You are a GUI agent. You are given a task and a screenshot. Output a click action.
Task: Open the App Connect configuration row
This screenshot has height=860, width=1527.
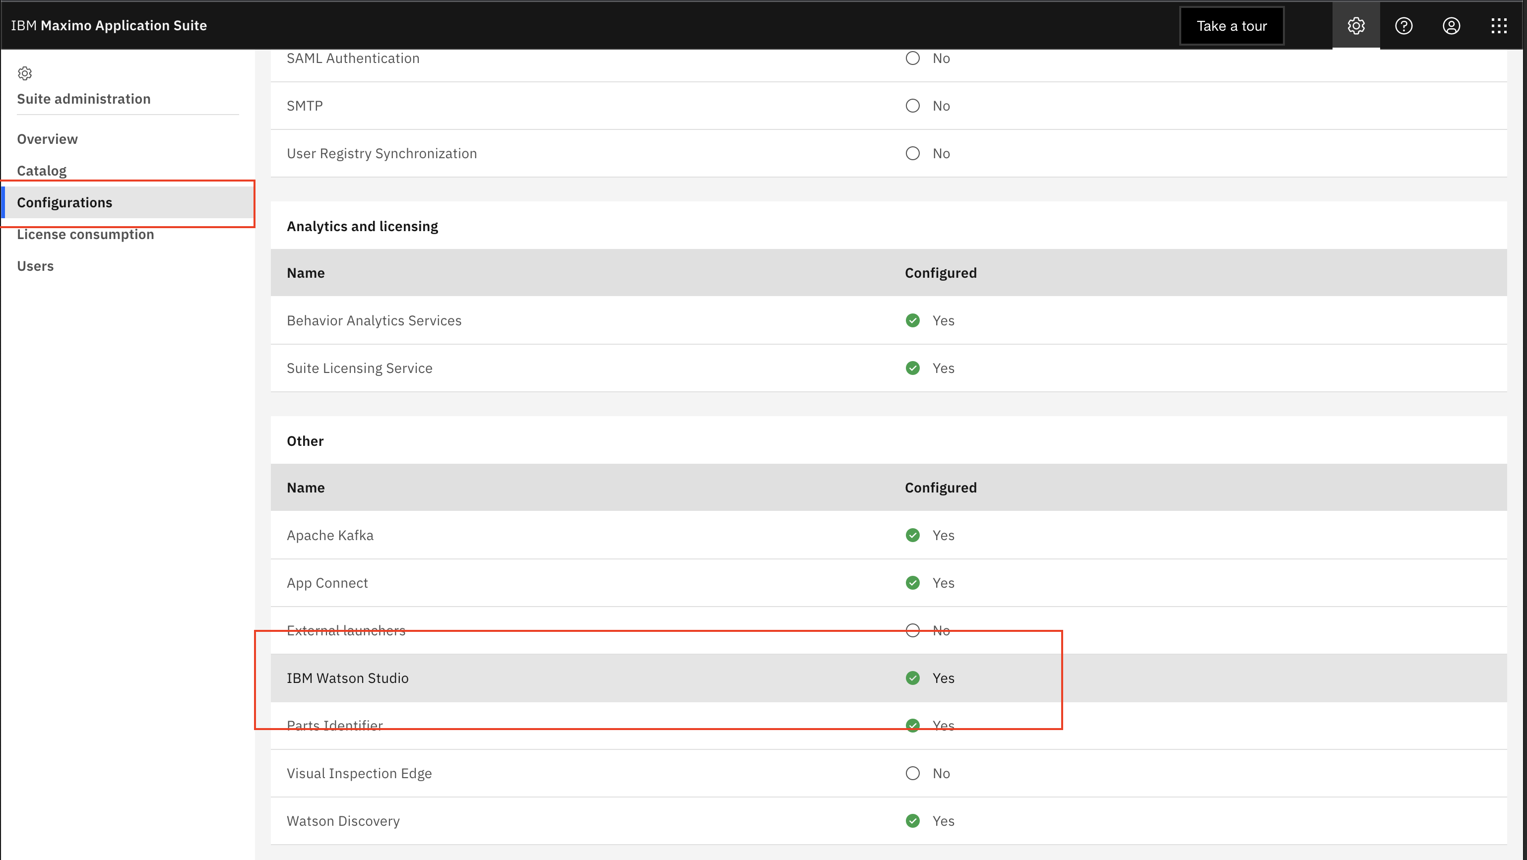point(889,583)
